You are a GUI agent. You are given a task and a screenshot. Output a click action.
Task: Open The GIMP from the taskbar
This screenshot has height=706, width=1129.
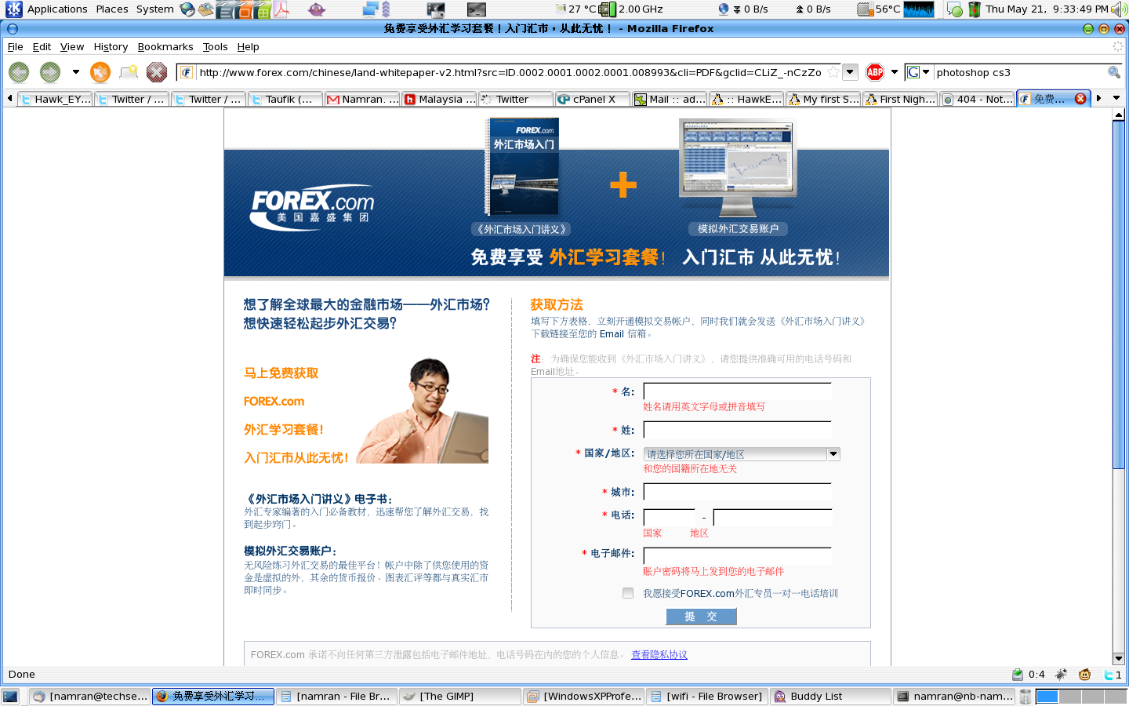pyautogui.click(x=459, y=696)
